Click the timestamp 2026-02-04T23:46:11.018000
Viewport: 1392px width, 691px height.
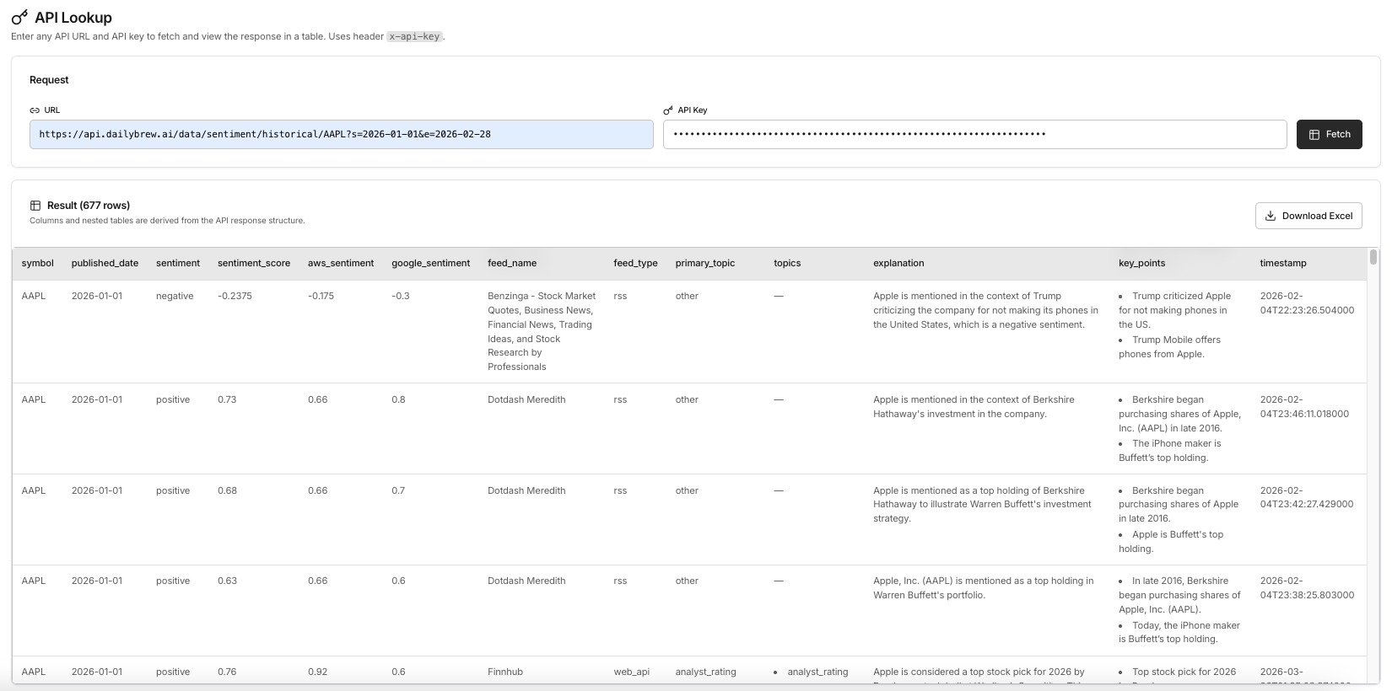1304,407
